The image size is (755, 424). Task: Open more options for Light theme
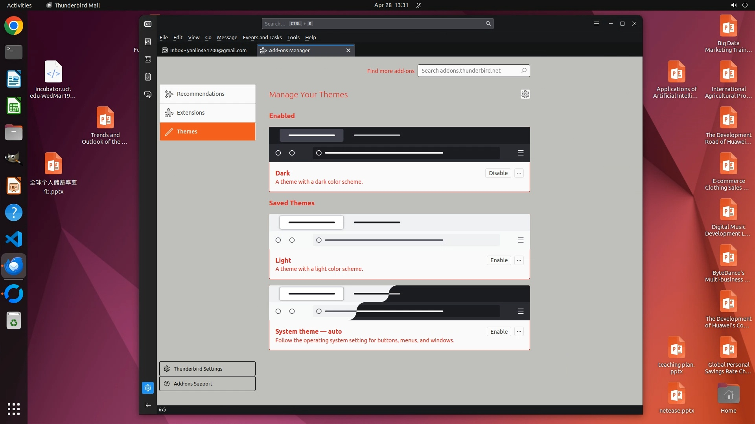519,260
